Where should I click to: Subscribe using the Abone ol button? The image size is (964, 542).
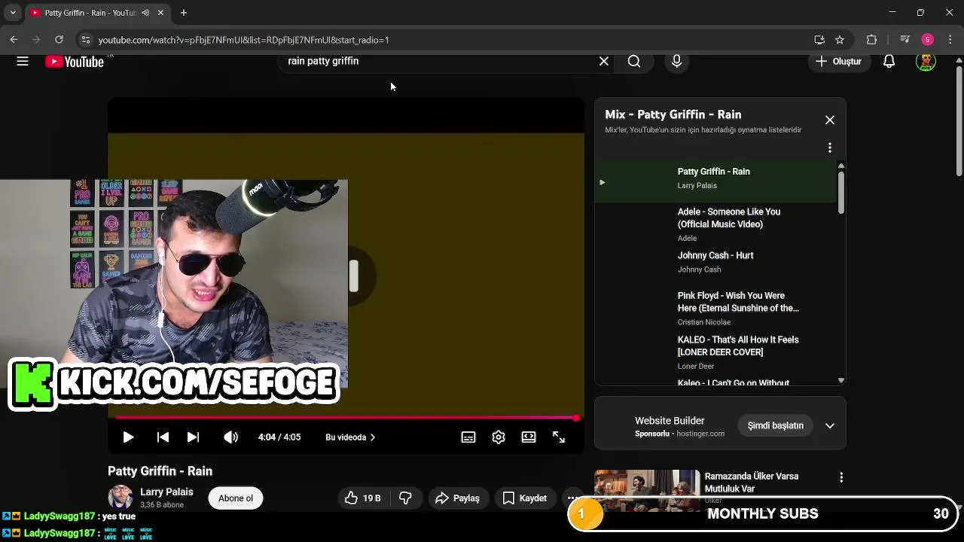point(236,498)
